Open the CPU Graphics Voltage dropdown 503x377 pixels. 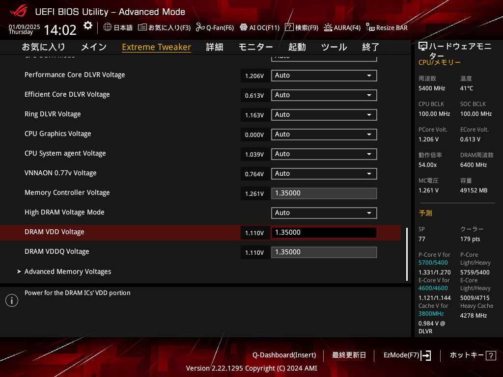(324, 135)
